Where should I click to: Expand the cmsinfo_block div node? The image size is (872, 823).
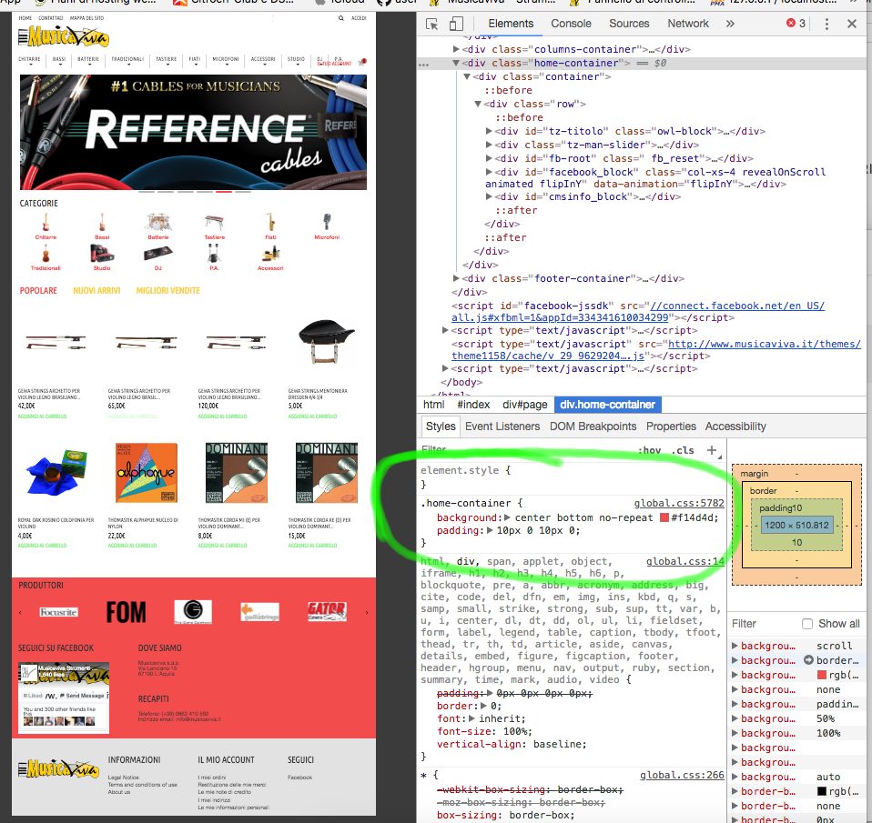tap(489, 196)
